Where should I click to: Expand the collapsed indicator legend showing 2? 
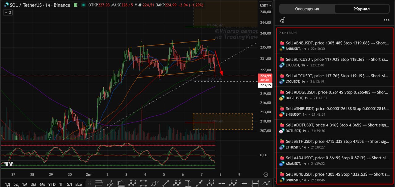8,13
